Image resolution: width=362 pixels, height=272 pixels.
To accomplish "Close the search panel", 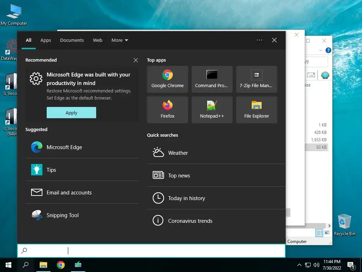I will (x=274, y=40).
